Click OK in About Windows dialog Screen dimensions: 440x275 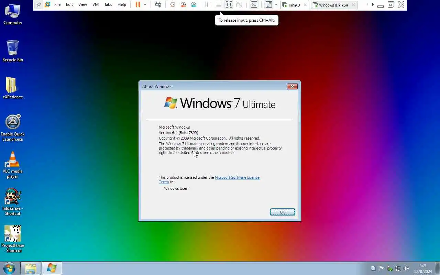[x=283, y=212]
